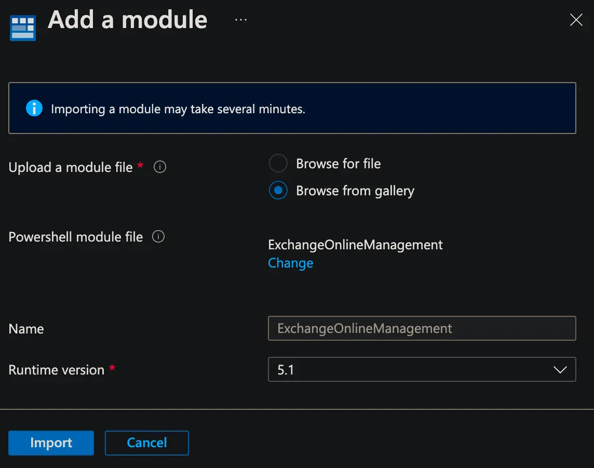
Task: Click the Browse from gallery label text
Action: click(355, 191)
